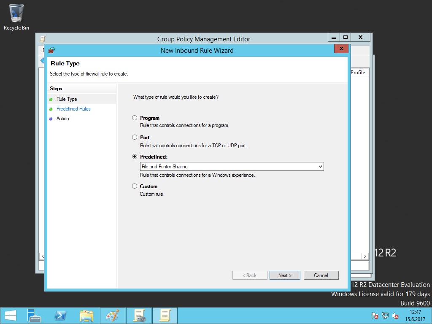Open the Recycle Bin desktop icon

(16, 17)
